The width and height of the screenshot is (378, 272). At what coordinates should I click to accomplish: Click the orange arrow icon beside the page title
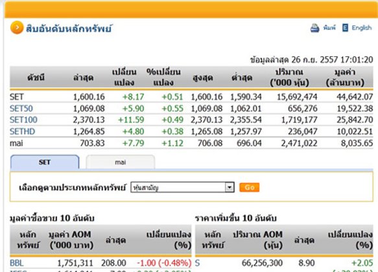point(17,28)
